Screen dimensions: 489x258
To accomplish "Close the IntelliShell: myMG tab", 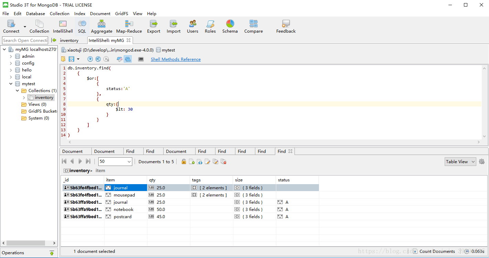I will click(129, 40).
